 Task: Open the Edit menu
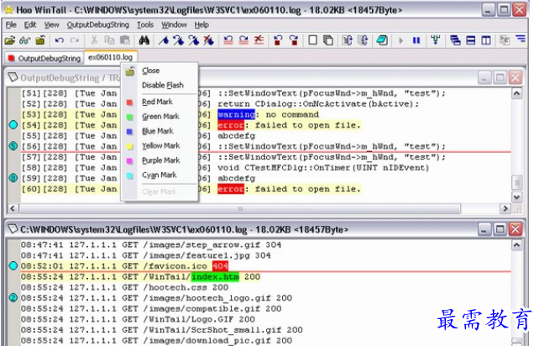(x=30, y=24)
